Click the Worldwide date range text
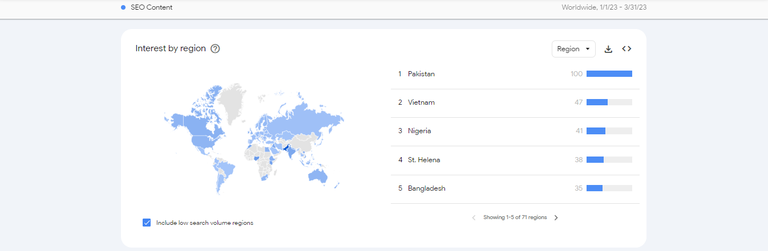The image size is (768, 251). click(604, 7)
